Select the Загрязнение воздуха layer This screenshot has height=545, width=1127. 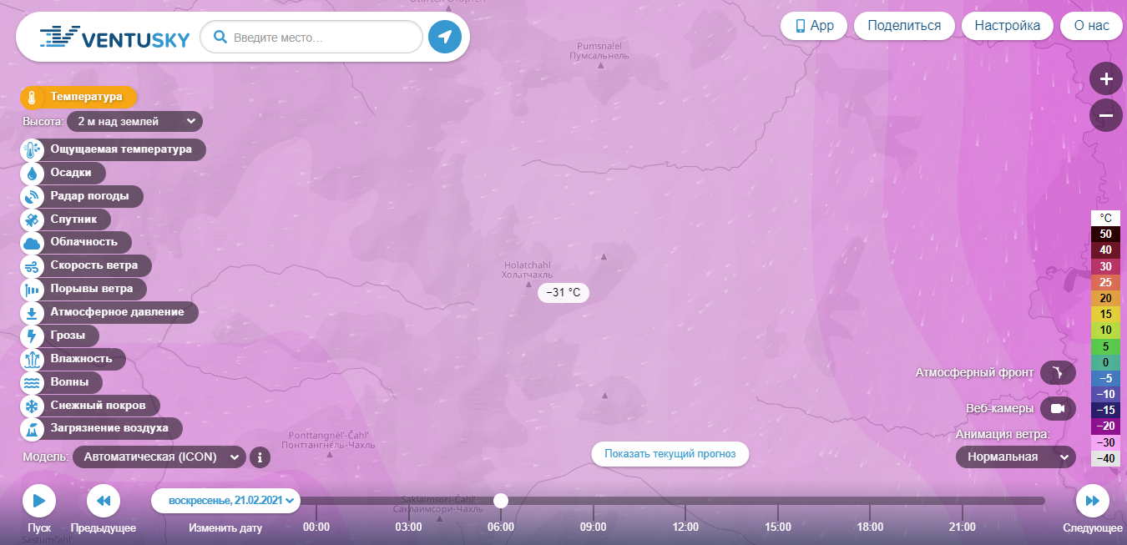(x=101, y=429)
